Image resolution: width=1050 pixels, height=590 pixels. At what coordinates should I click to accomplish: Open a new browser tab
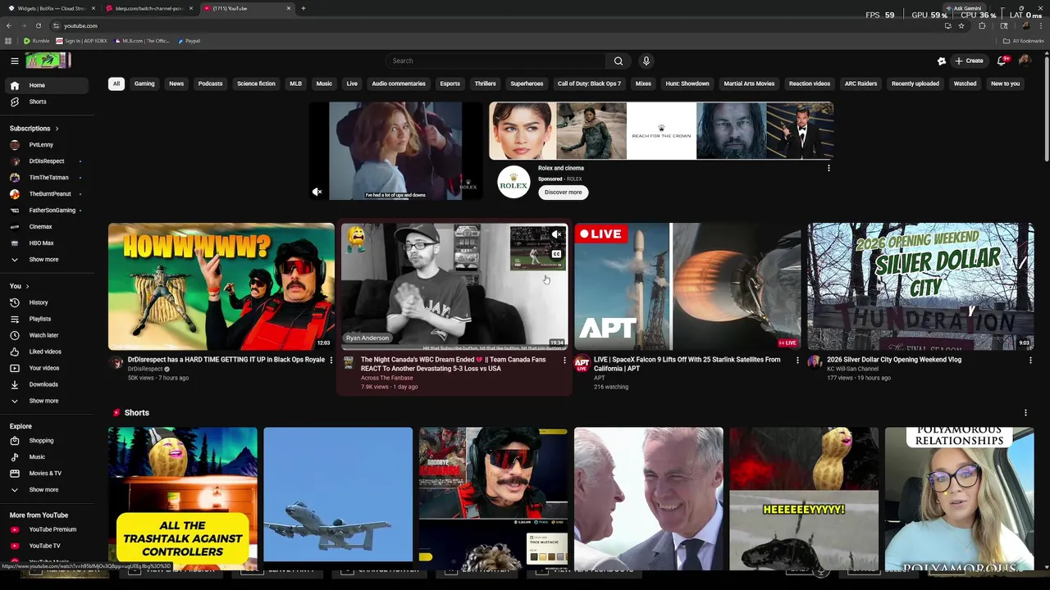tap(304, 8)
